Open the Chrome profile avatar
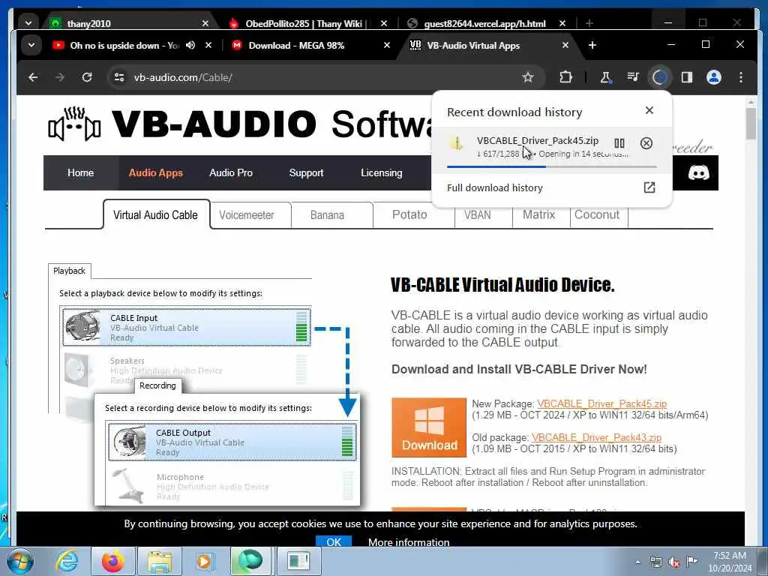768x576 pixels. [x=714, y=77]
